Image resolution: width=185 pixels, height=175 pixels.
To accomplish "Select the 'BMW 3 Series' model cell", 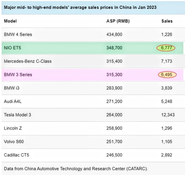I will (x=18, y=75).
